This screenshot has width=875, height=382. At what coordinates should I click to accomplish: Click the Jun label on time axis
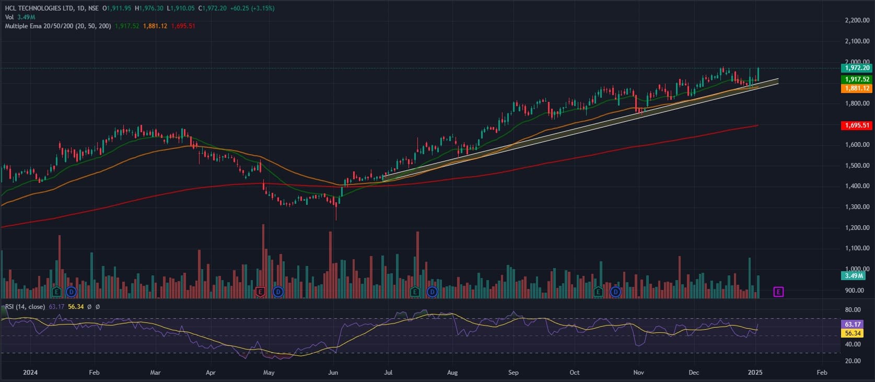(x=333, y=373)
